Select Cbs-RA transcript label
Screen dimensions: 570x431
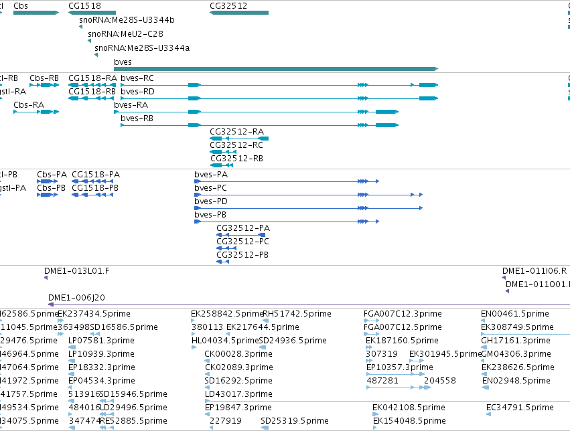click(29, 105)
